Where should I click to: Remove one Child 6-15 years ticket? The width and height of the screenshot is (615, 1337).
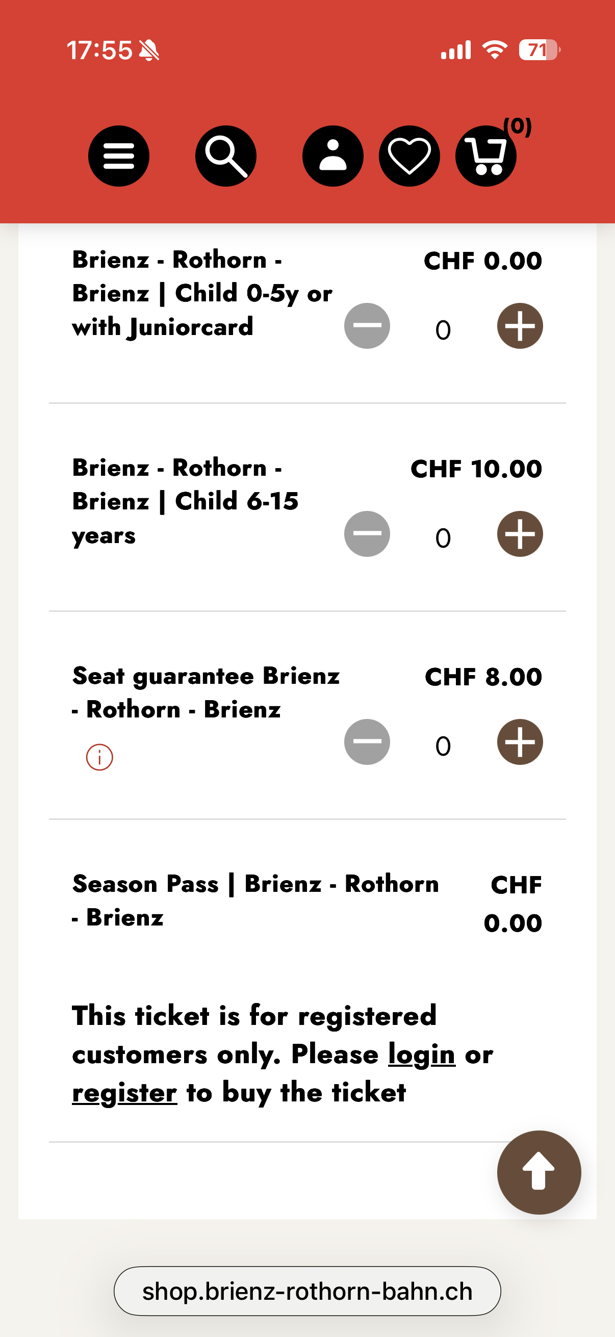(367, 534)
